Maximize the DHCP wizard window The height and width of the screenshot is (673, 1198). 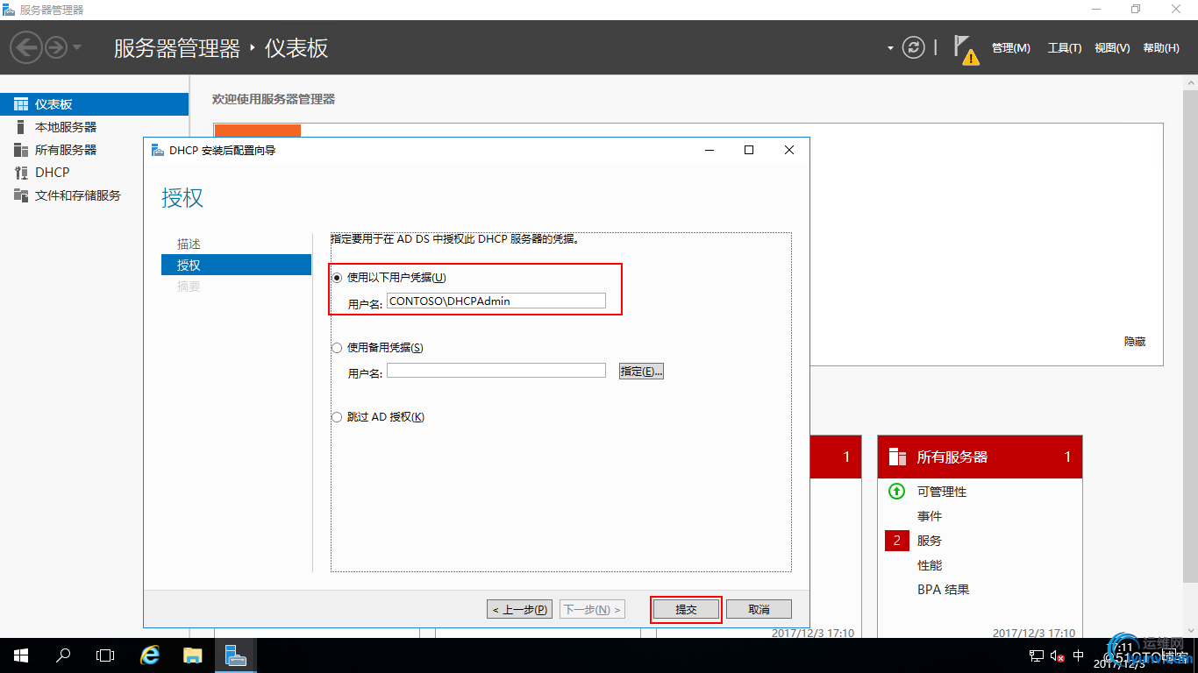pyautogui.click(x=749, y=150)
